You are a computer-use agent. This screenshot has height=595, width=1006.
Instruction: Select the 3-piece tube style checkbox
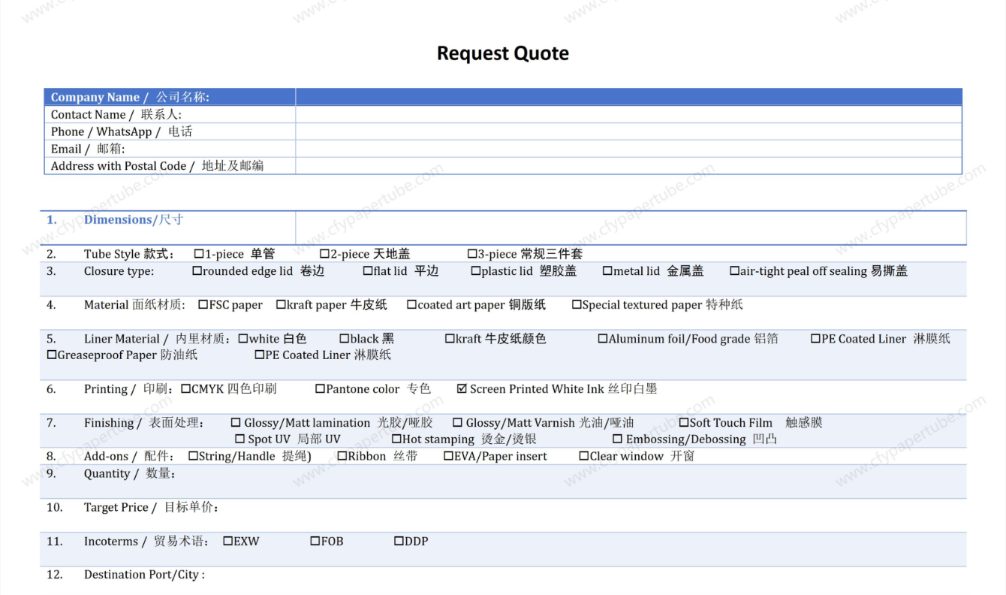tap(472, 254)
